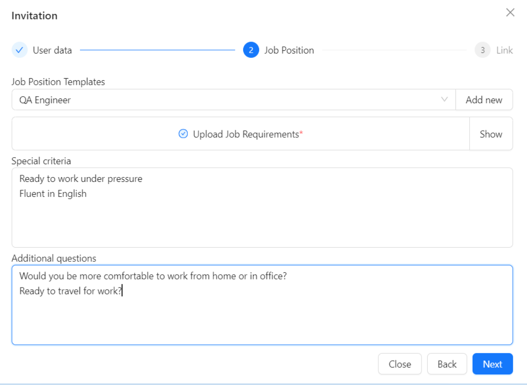Screen dimensions: 527x385
Task: Close the Invitation dialog with X icon
Action: [510, 12]
